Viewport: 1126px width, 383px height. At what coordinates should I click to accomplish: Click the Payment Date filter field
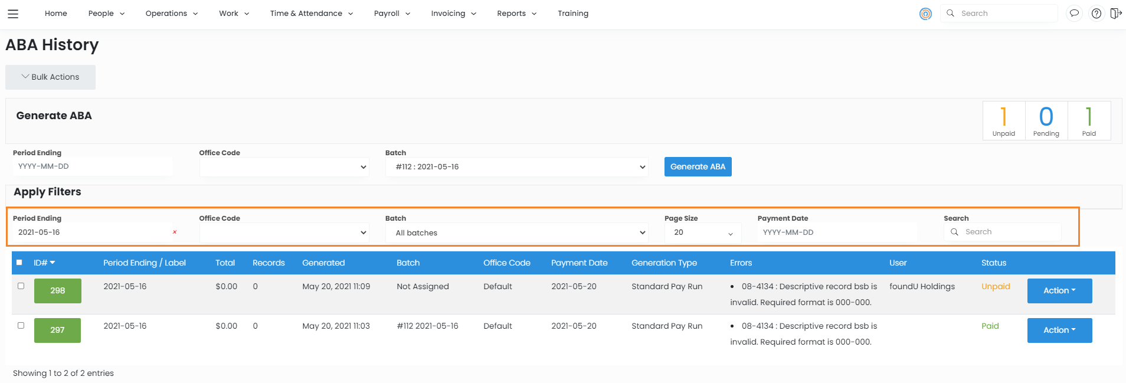pos(837,233)
